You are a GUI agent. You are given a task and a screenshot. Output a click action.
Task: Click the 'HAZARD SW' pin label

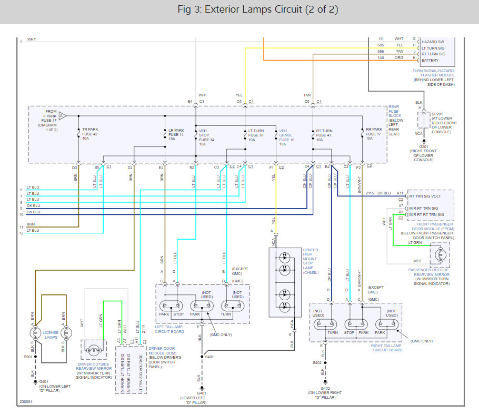[x=433, y=42]
